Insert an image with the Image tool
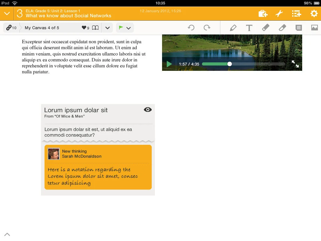The image size is (321, 241). (315, 28)
